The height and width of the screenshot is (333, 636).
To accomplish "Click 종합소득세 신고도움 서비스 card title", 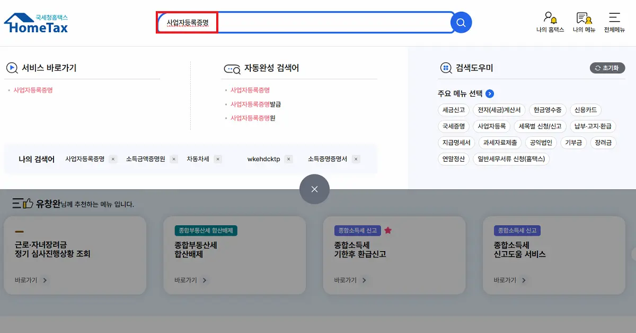I will pos(519,249).
